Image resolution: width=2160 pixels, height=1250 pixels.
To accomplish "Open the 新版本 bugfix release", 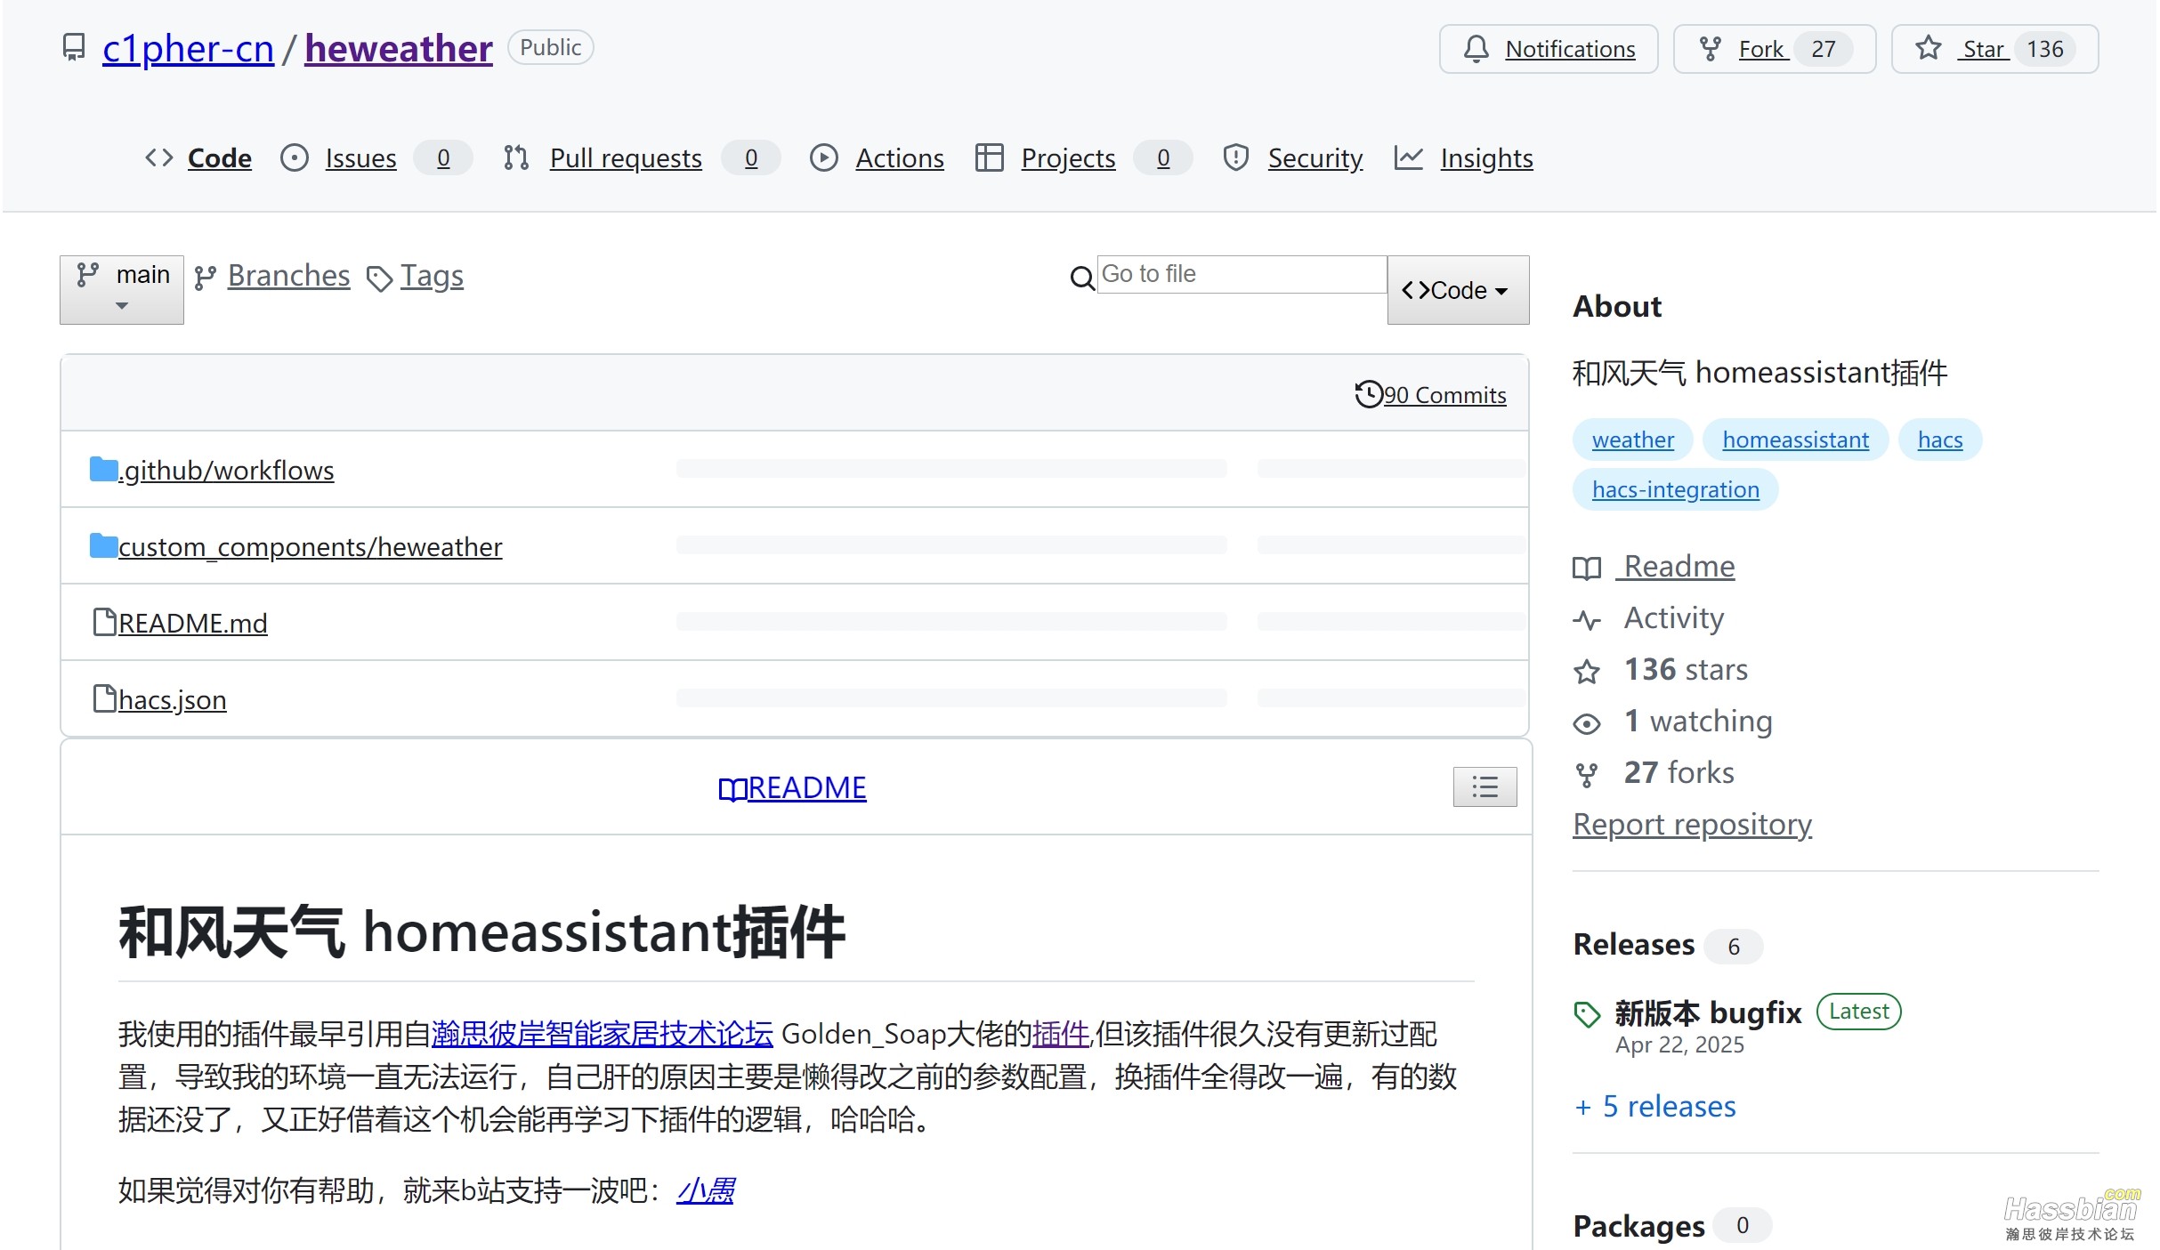I will point(1708,1012).
